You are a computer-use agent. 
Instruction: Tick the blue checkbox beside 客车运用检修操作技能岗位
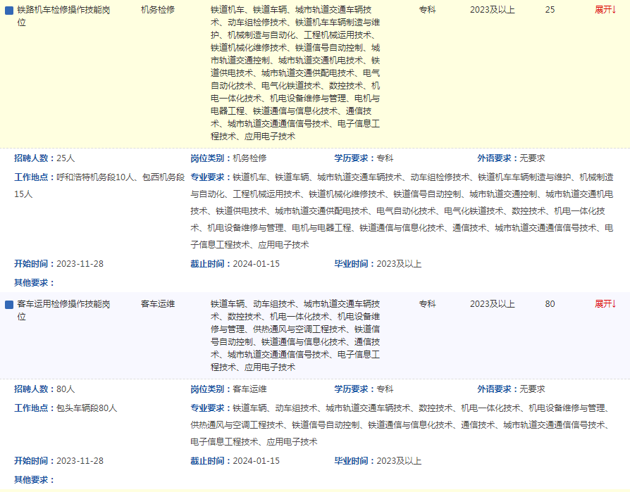9,305
